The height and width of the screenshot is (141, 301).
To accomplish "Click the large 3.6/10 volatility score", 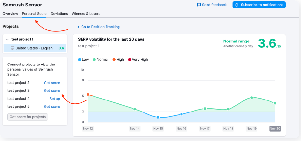I will (x=269, y=43).
